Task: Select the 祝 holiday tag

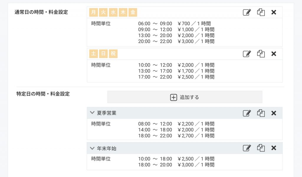Action: (113, 54)
